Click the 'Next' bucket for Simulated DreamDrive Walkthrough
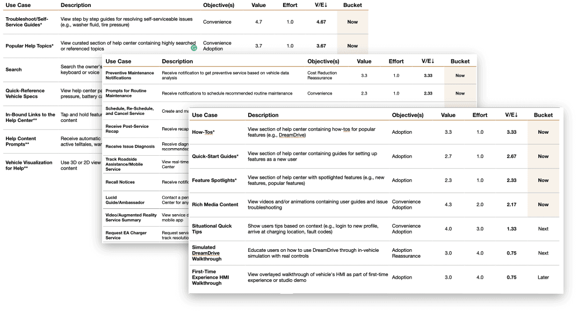This screenshot has height=312, width=578. click(x=543, y=253)
